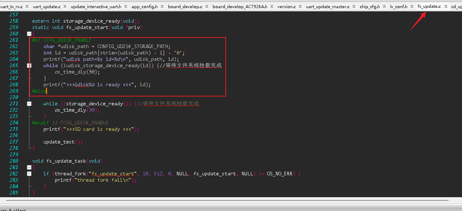462x211 pixels.
Task: Close the app_config.h tab
Action: click(162, 6)
